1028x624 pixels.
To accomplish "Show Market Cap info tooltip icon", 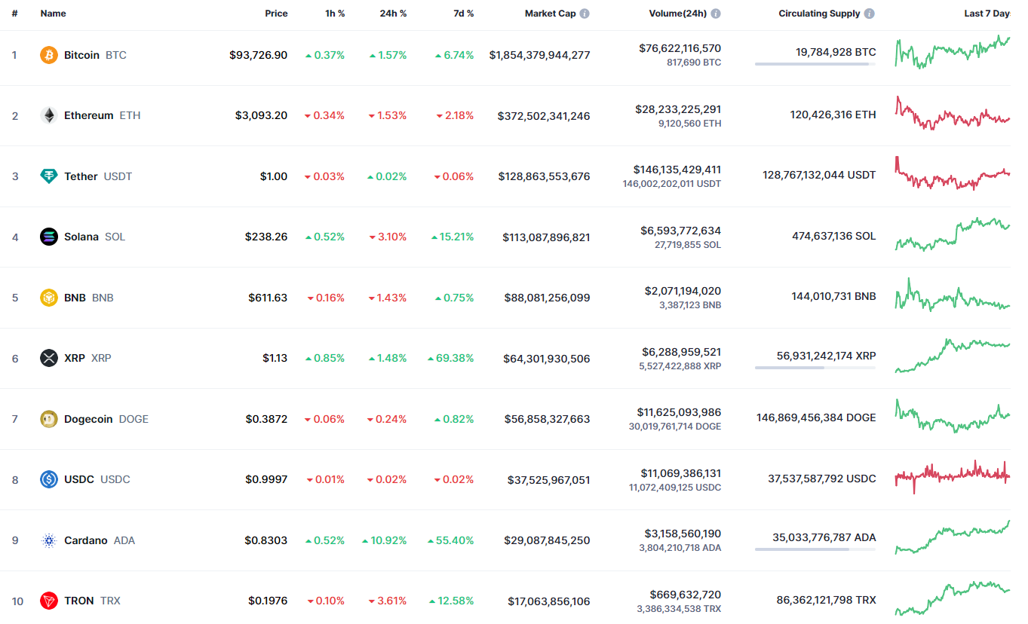I will click(x=585, y=14).
